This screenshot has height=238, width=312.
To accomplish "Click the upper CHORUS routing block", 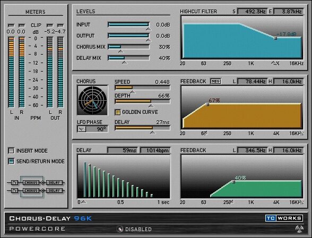I will [x=31, y=182].
